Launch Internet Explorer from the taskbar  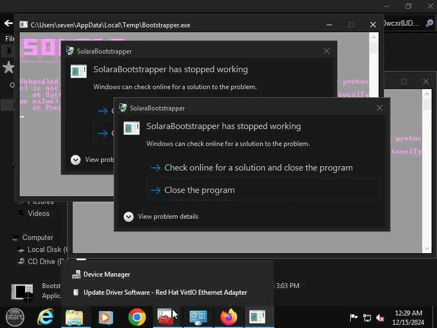[46, 317]
